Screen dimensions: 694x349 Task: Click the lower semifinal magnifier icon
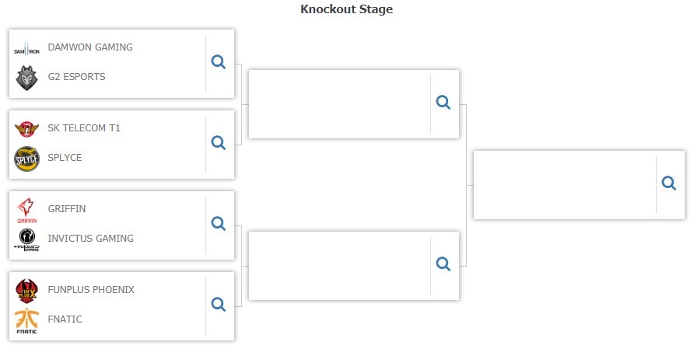tap(443, 264)
